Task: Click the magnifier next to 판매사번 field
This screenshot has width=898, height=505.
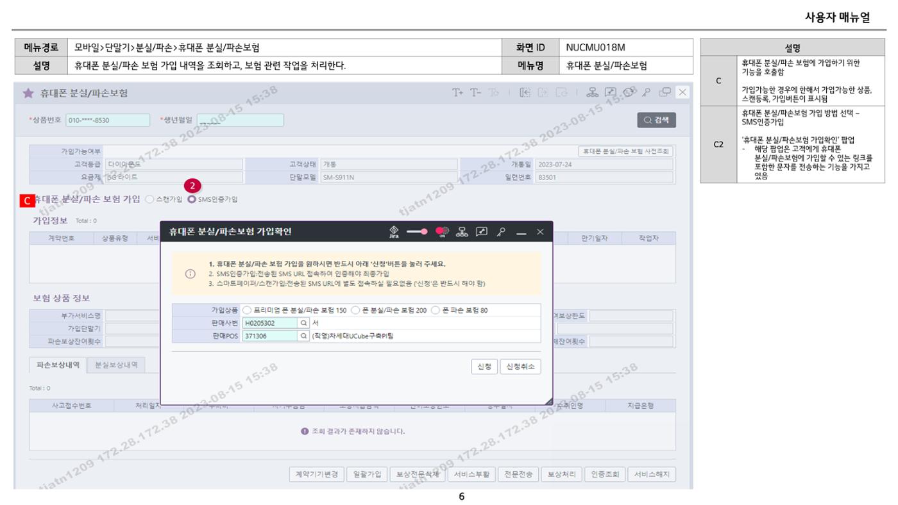Action: pos(304,323)
